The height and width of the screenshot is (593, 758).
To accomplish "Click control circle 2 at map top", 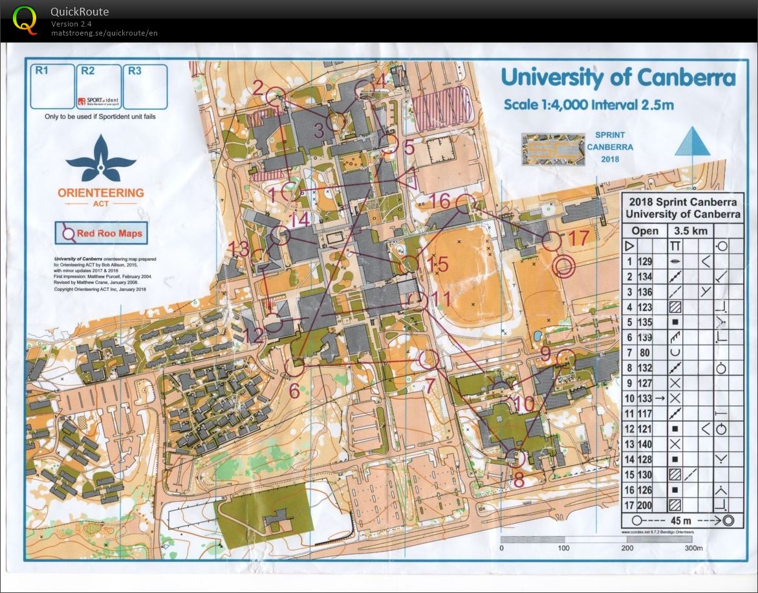I will (x=276, y=96).
